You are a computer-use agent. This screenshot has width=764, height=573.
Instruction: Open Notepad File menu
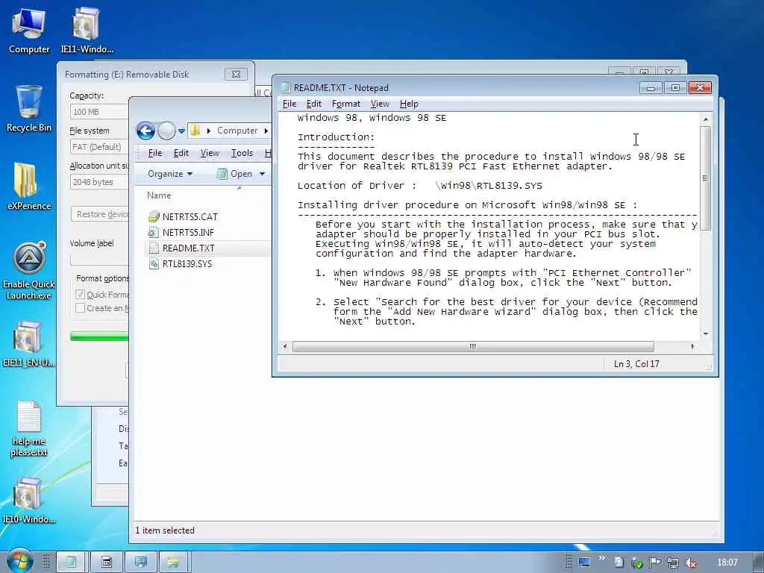pos(289,104)
